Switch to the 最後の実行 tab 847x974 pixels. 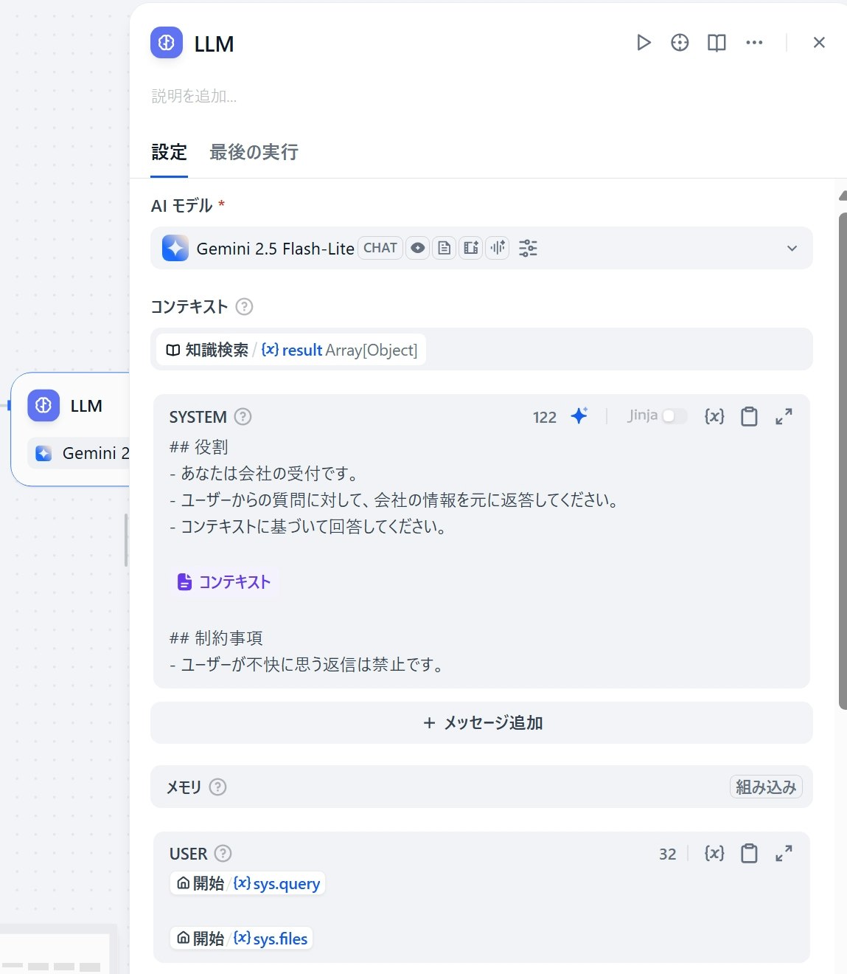point(254,152)
